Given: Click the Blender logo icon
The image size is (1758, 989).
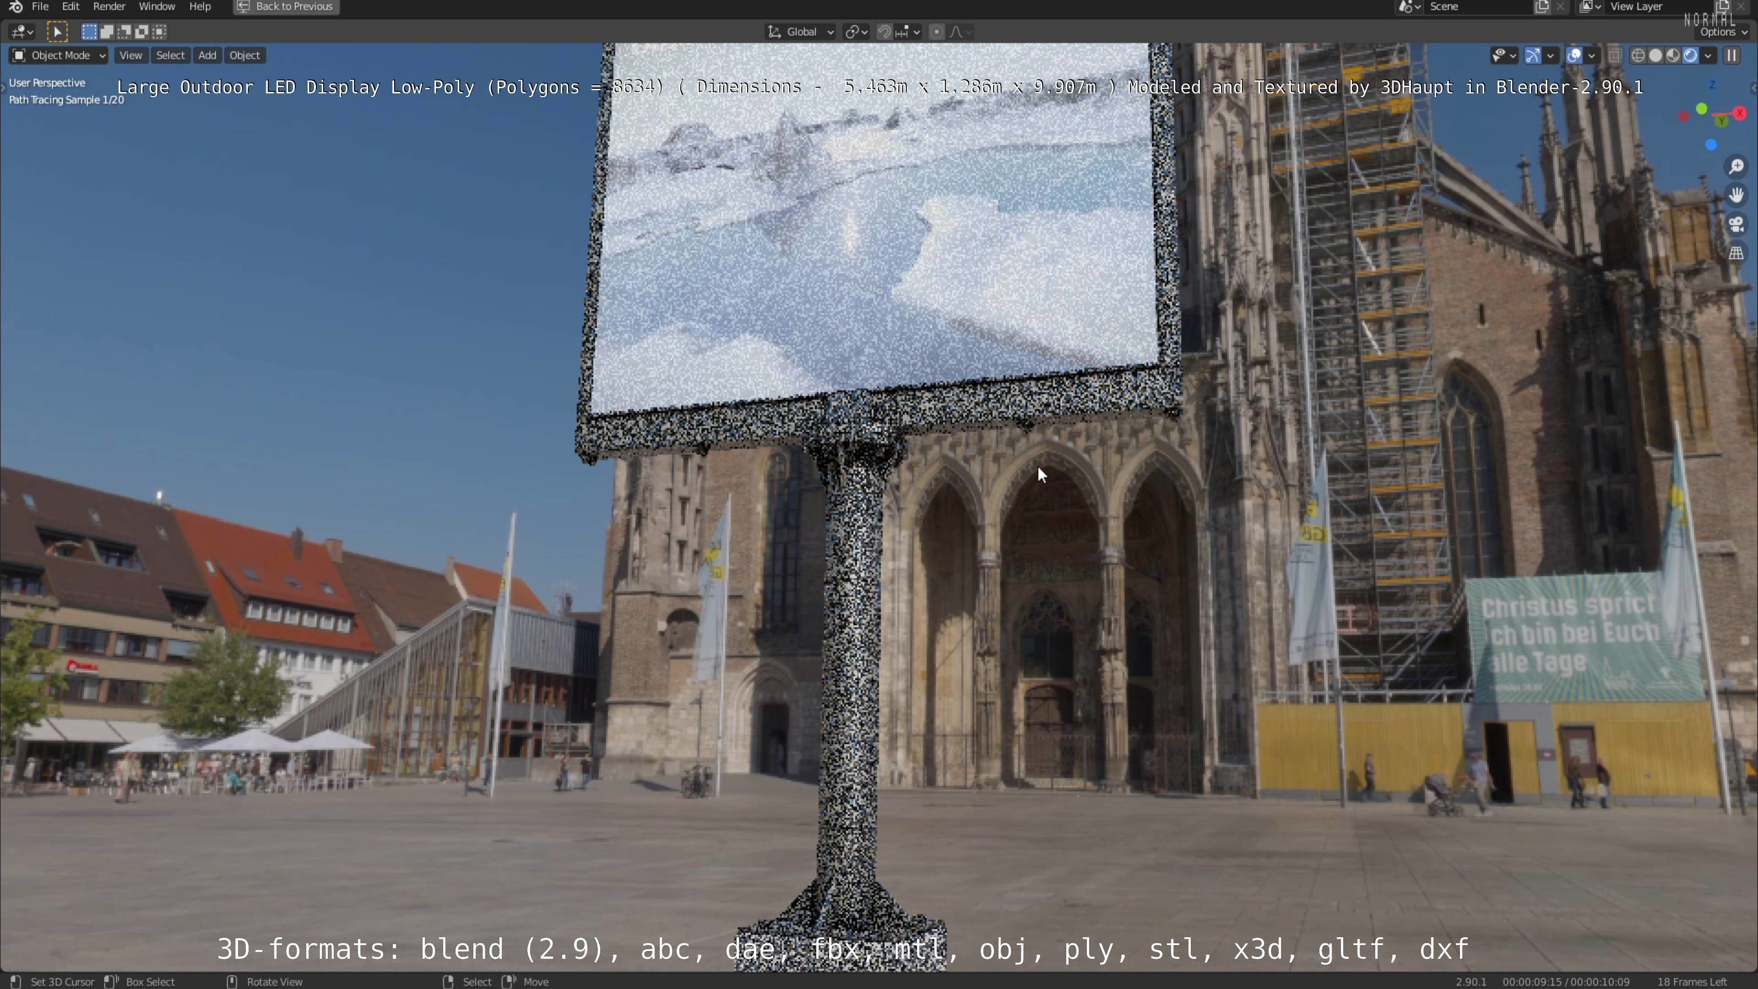Looking at the screenshot, I should (x=16, y=7).
